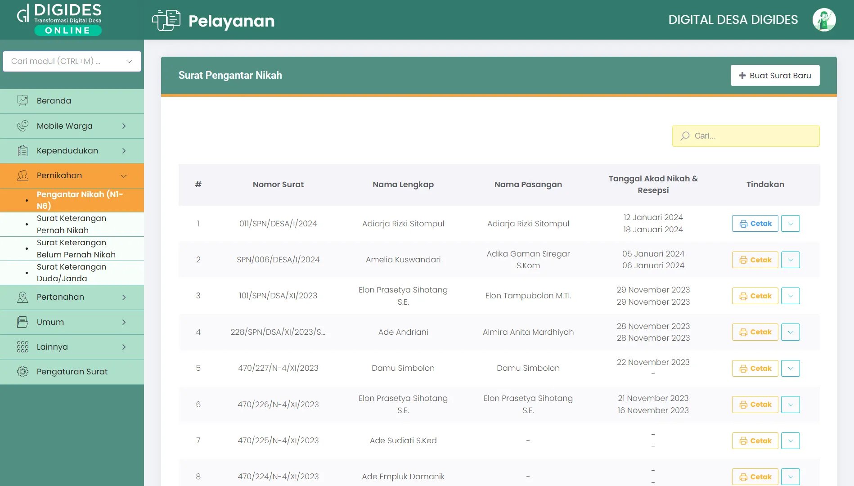854x486 pixels.
Task: Click printer icon in 101/SPN/DSA/XI/2023 row
Action: coord(743,296)
